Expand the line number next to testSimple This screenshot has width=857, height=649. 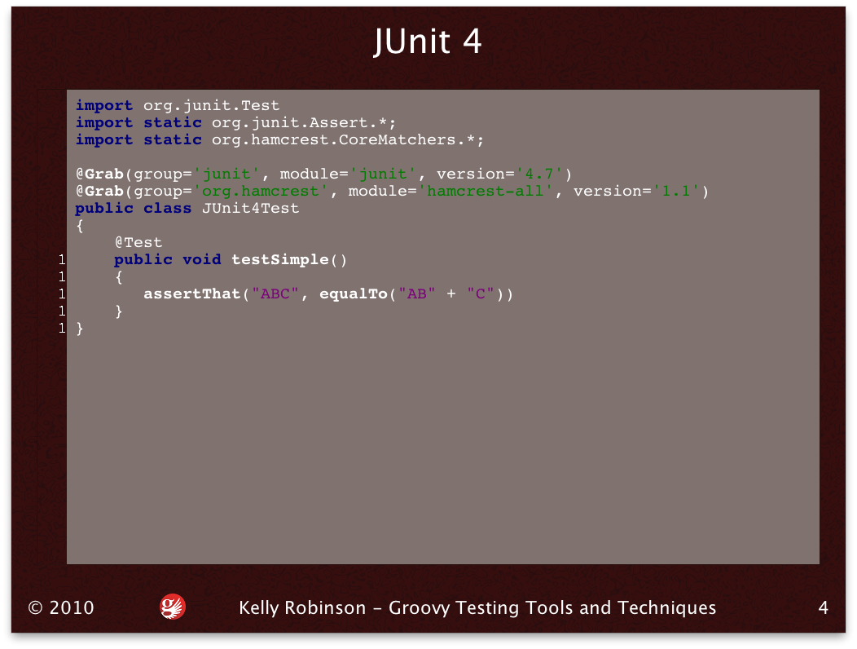tap(62, 259)
